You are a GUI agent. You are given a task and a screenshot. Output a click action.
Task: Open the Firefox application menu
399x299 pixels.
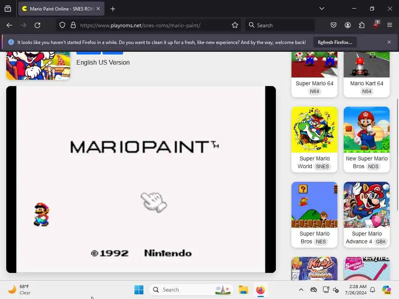[389, 25]
